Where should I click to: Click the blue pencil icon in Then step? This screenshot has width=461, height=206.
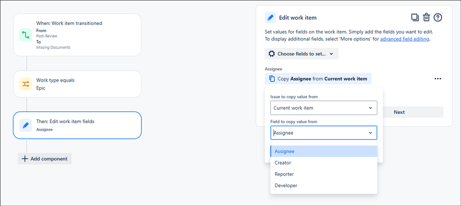click(x=25, y=125)
